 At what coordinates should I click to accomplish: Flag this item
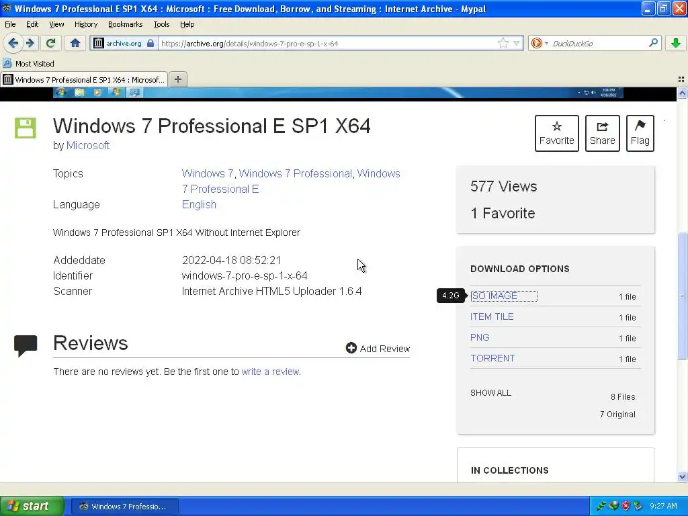click(x=640, y=134)
